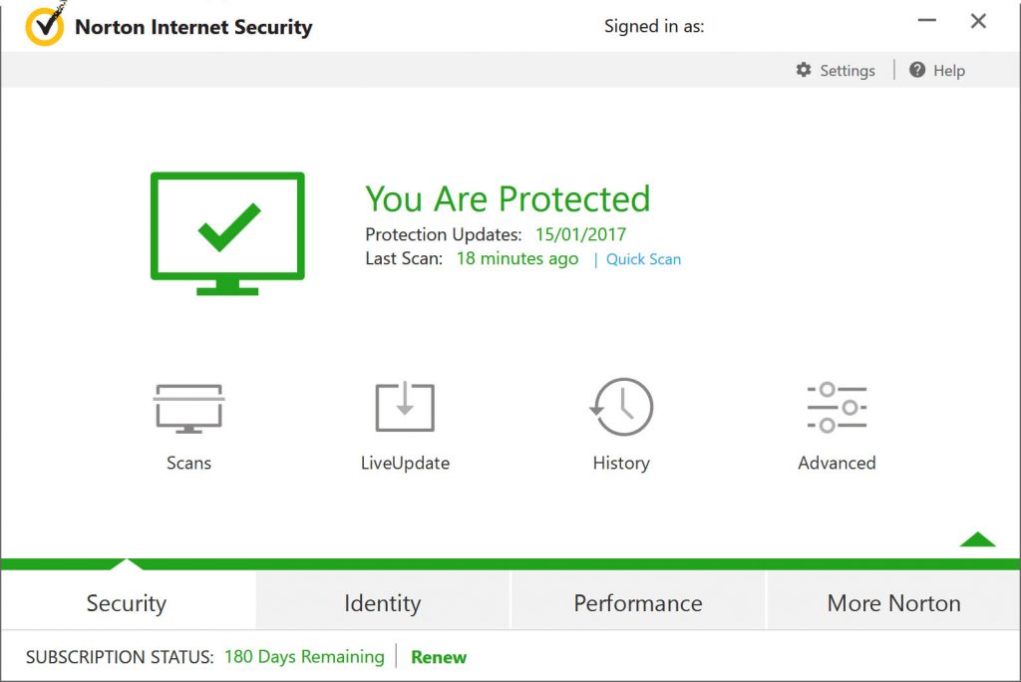Click the Help text label
The width and height of the screenshot is (1021, 682).
coord(949,71)
